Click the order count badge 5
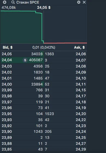The image size is (106, 153). coord(25,60)
